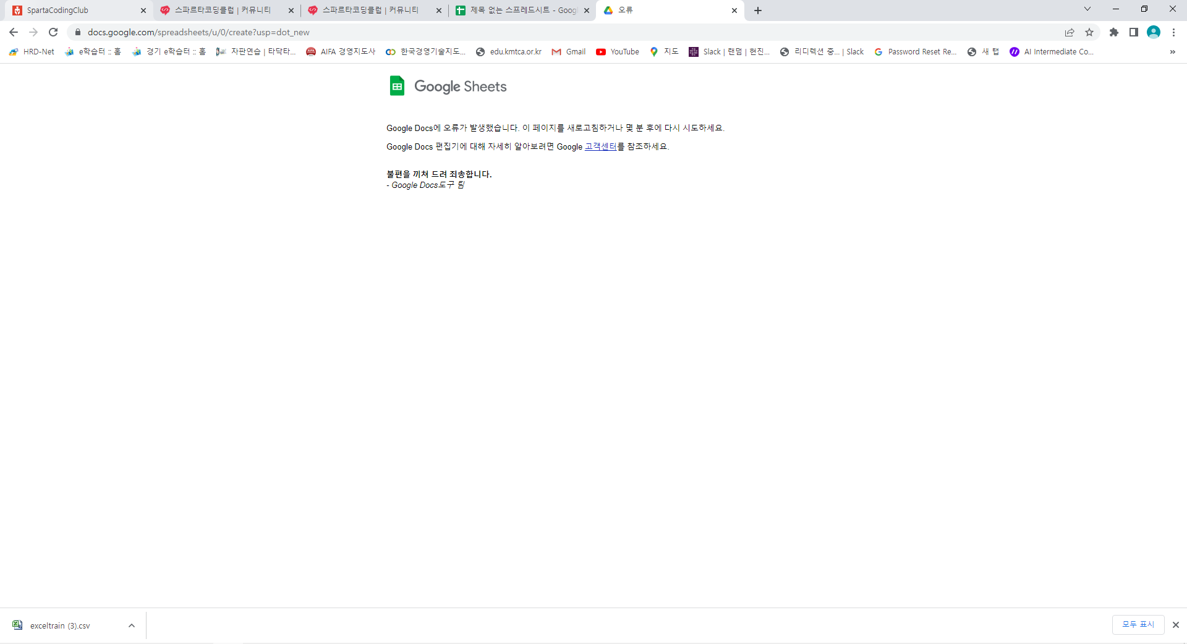Open AIFA 경영지도사 bookmark
The height and width of the screenshot is (644, 1187).
tap(341, 52)
